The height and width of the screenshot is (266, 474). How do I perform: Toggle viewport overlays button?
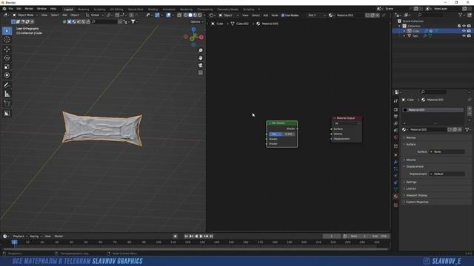pos(168,15)
